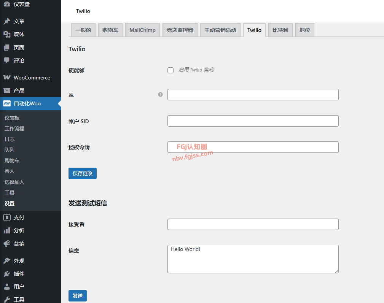The height and width of the screenshot is (303, 384).
Task: Open 仪表板 in the AutomateWoo submenu
Action: pos(12,118)
